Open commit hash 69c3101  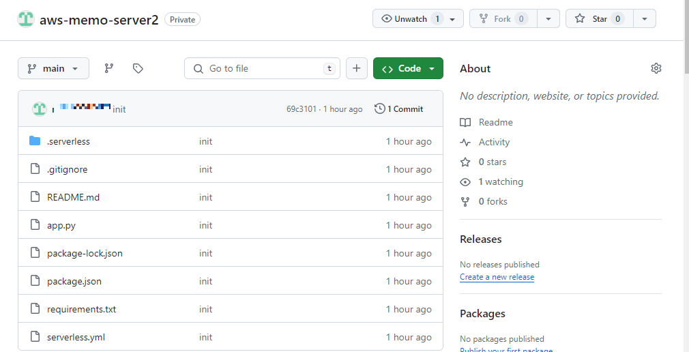[x=302, y=109]
